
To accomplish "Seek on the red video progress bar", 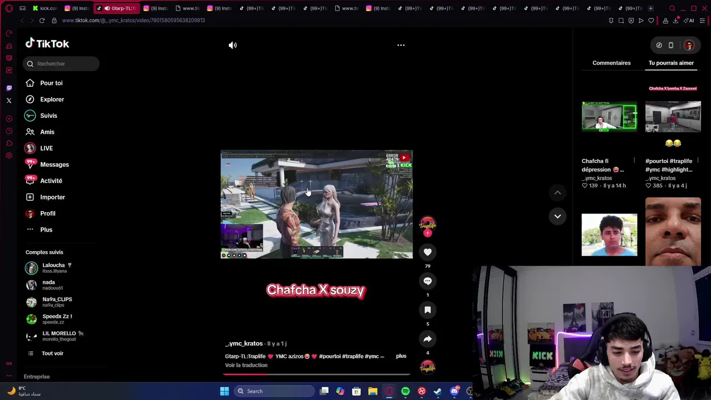I will tap(317, 374).
